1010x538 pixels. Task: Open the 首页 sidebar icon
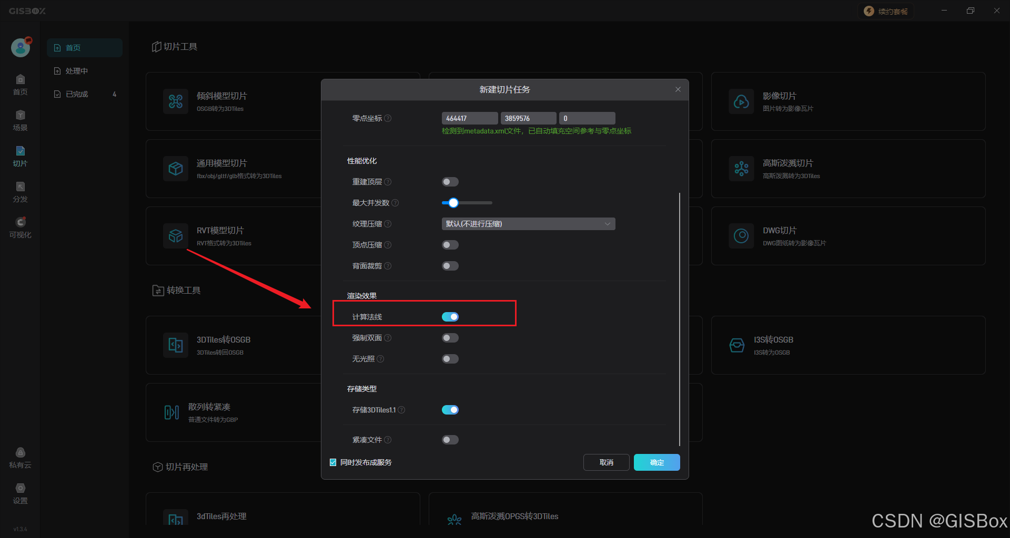20,85
